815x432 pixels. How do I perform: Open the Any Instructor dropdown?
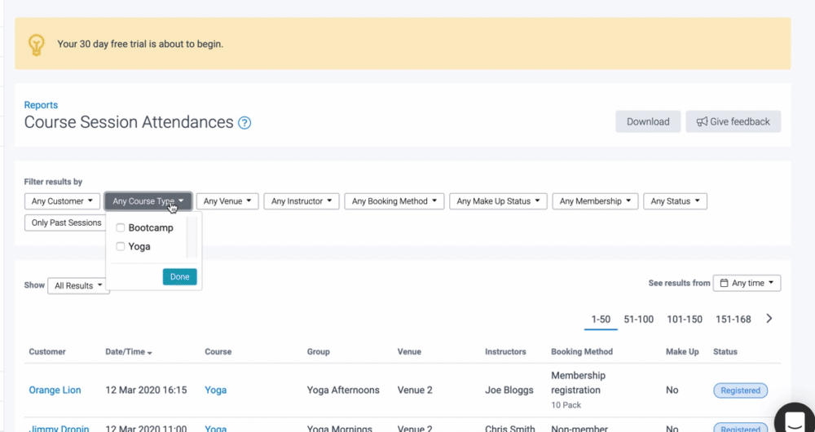coord(301,201)
